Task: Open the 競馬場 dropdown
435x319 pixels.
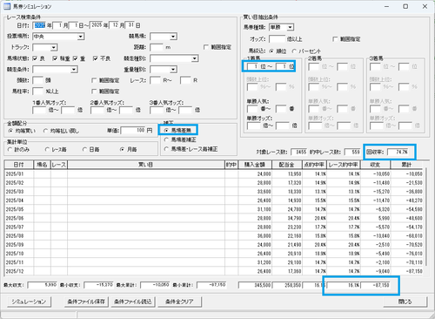Action: [x=173, y=37]
